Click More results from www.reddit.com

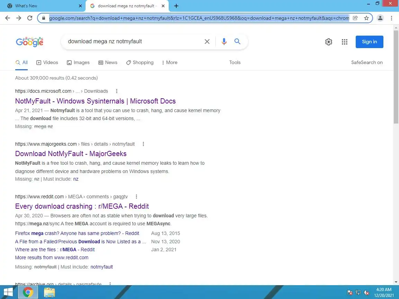(x=52, y=257)
